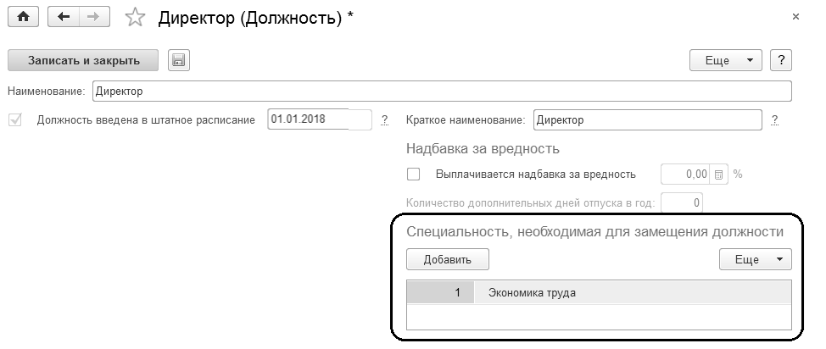Screen dimensions: 826x349
Task: Save the record using the floppy disk icon
Action: pos(179,59)
